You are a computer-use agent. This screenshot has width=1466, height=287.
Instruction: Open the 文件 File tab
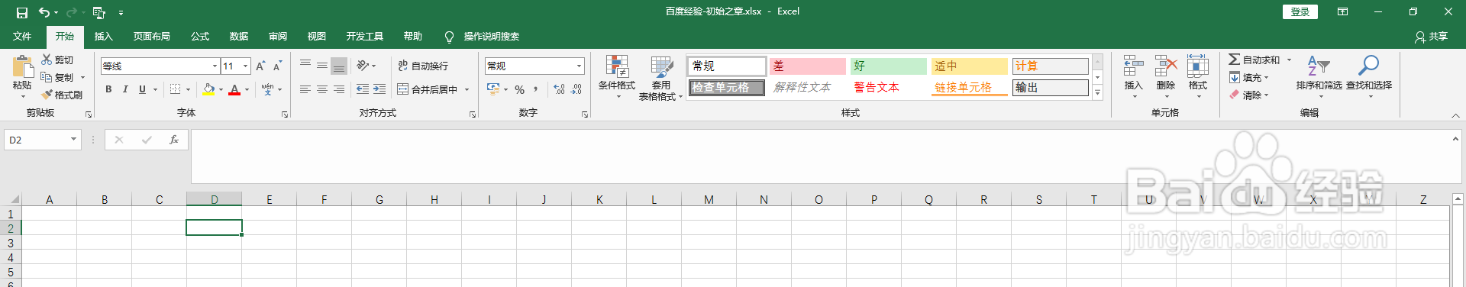tap(22, 37)
